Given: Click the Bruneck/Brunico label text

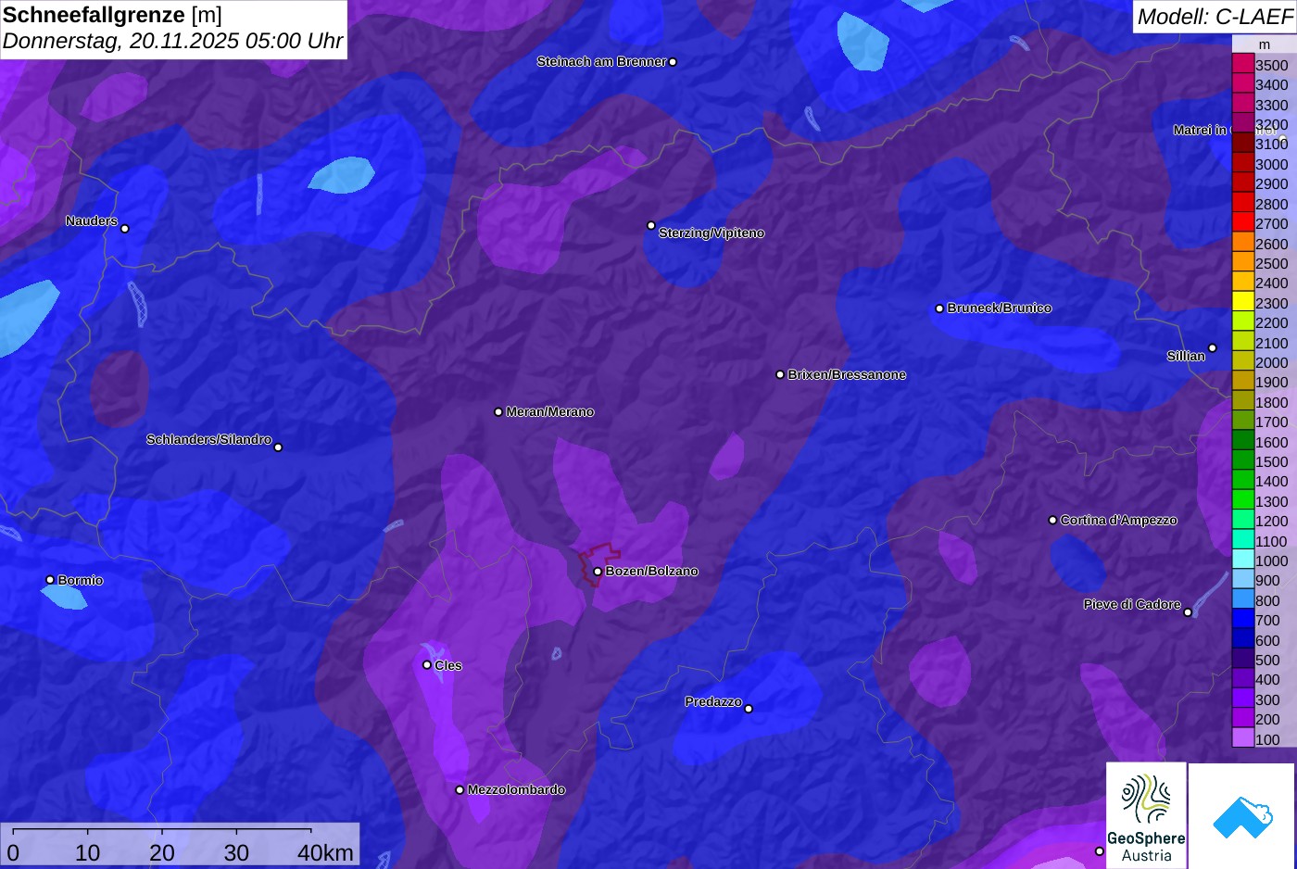Looking at the screenshot, I should [x=1000, y=309].
